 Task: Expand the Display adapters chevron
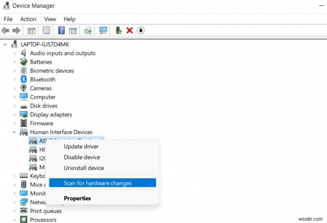coord(14,114)
